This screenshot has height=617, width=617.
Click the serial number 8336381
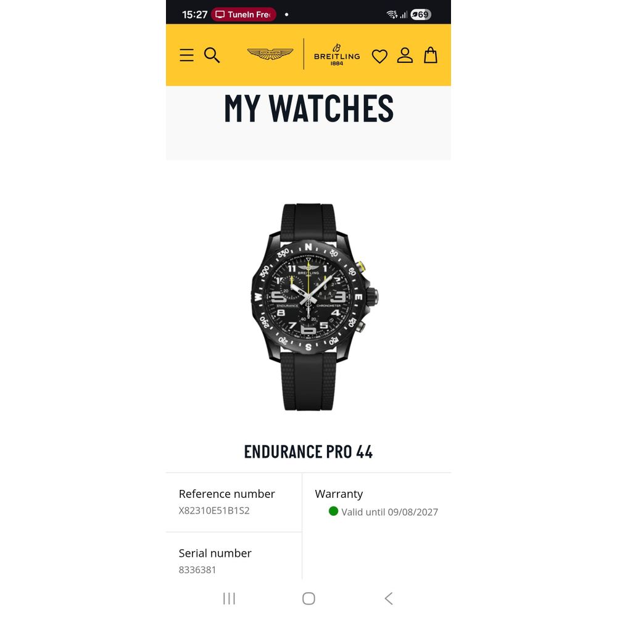click(x=197, y=569)
